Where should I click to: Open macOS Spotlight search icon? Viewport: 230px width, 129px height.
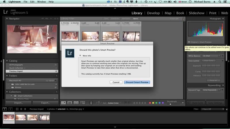tap(220, 2)
